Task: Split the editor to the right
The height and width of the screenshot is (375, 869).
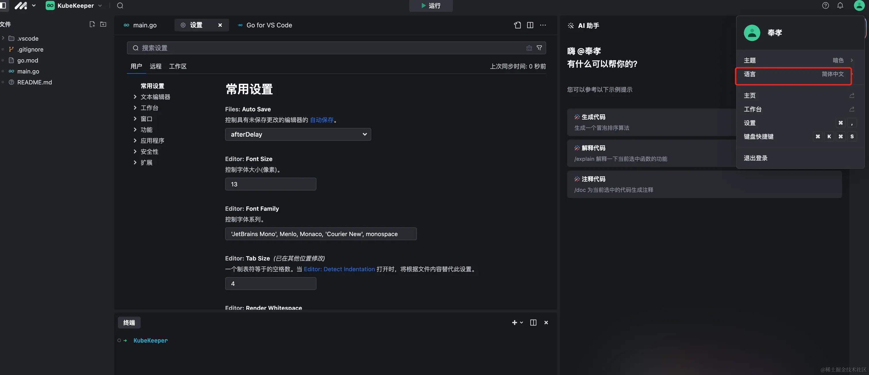Action: [530, 25]
